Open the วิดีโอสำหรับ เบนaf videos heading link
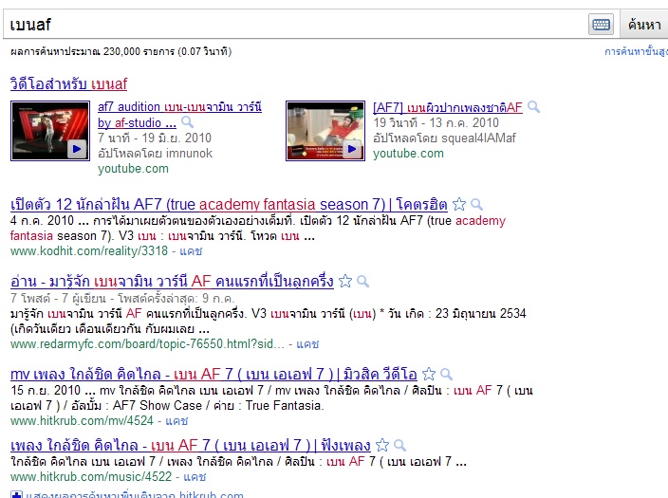668x498 pixels. [x=68, y=83]
